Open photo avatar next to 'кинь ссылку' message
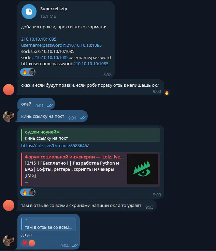The image size is (216, 251). 9,116
